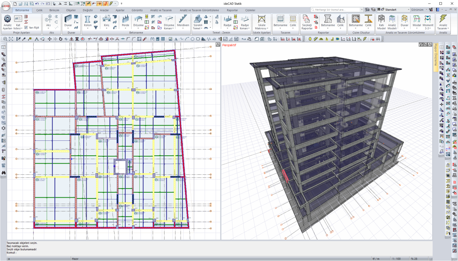Toggle the Yarı Rijit checkbox
This screenshot has width=458, height=261.
26,27
